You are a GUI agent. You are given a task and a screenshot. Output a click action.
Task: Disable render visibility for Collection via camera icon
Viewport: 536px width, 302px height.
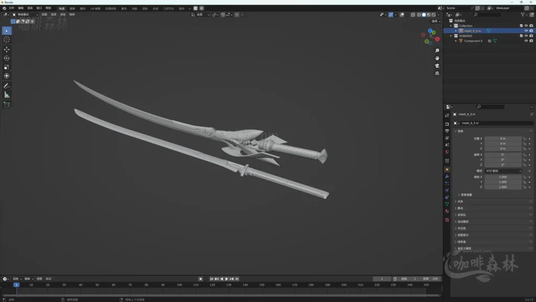tap(531, 26)
